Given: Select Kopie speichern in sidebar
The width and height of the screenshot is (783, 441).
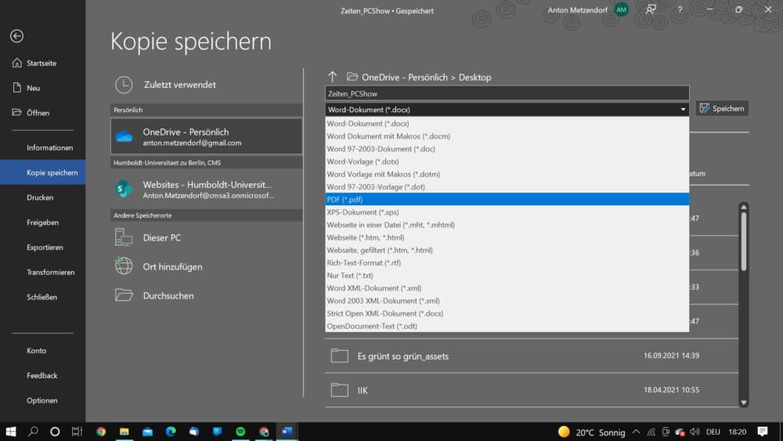Looking at the screenshot, I should pos(42,172).
